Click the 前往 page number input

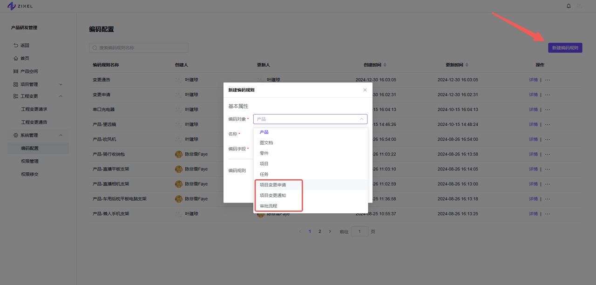point(359,231)
